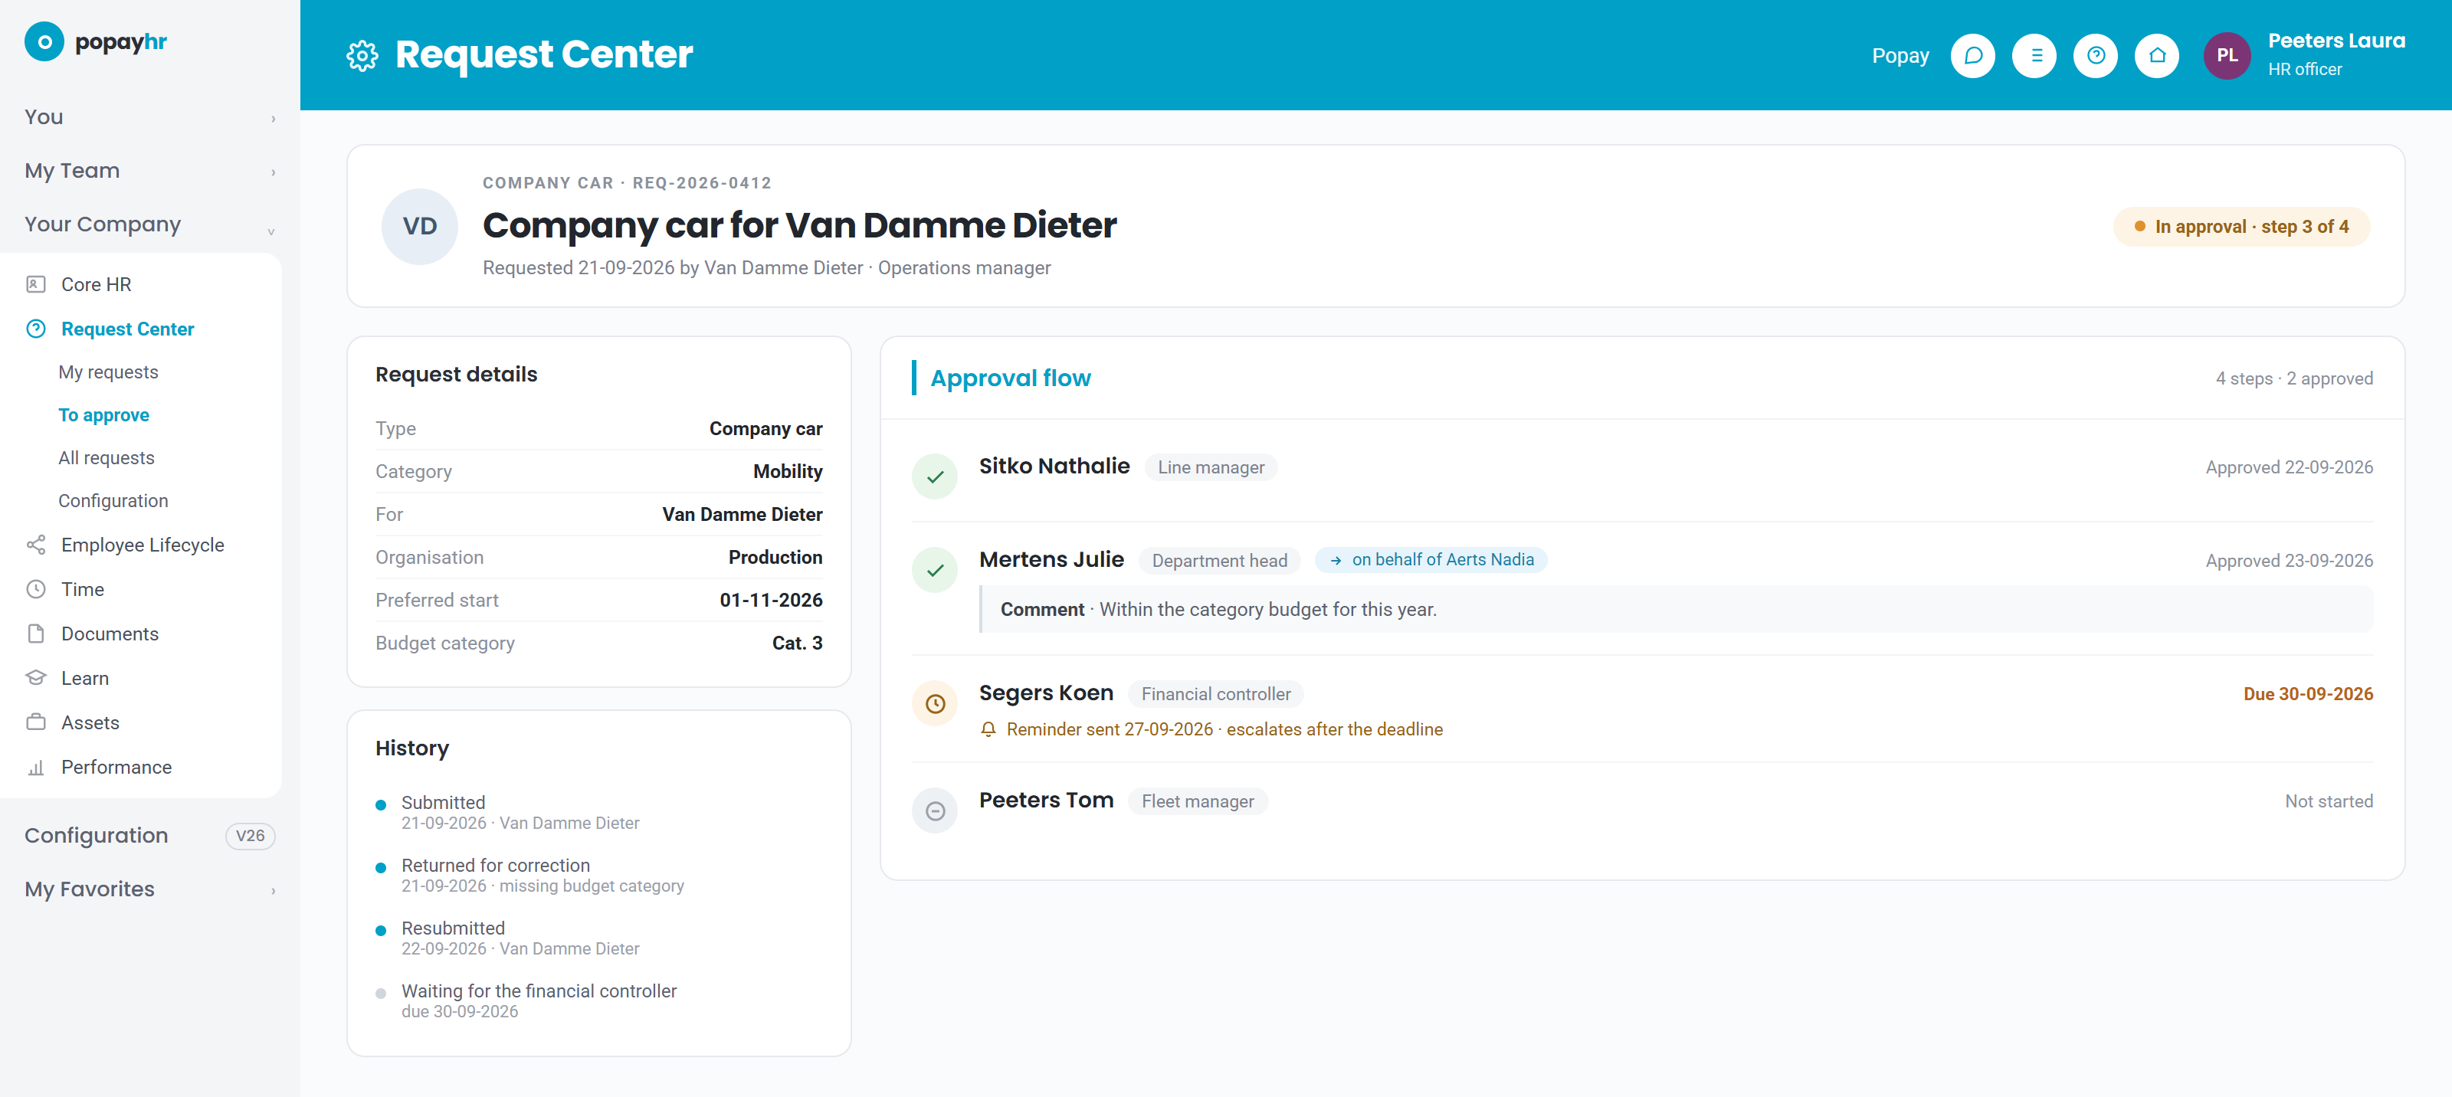The image size is (2452, 1097).
Task: Click Mertens Julie approved checkmark icon
Action: point(935,570)
